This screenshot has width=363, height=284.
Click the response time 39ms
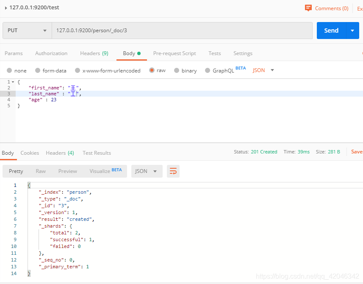coord(304,152)
